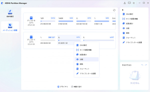Click ドライブレターの変更 in the right panel
This screenshot has width=150, height=92.
132,43
